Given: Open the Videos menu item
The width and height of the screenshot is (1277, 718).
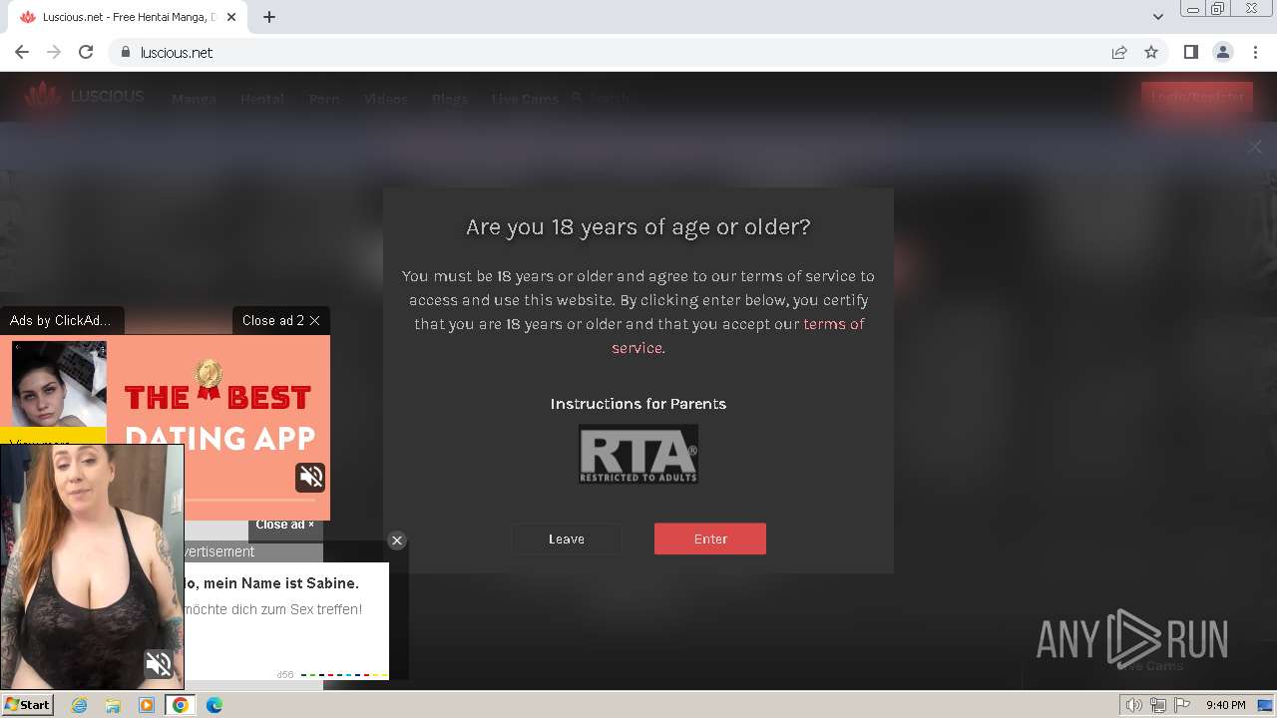Looking at the screenshot, I should click(x=385, y=99).
